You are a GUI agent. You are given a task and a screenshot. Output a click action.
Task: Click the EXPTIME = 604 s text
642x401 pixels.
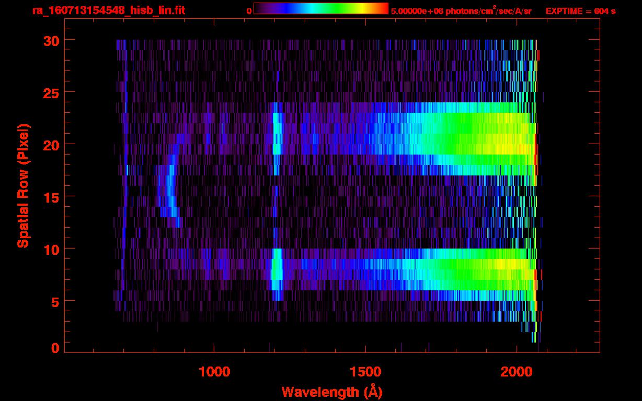pyautogui.click(x=580, y=11)
